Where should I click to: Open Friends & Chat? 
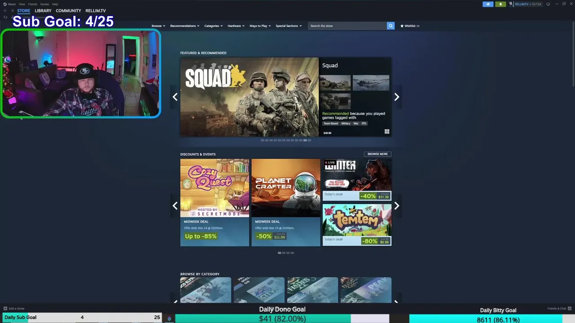(x=559, y=309)
